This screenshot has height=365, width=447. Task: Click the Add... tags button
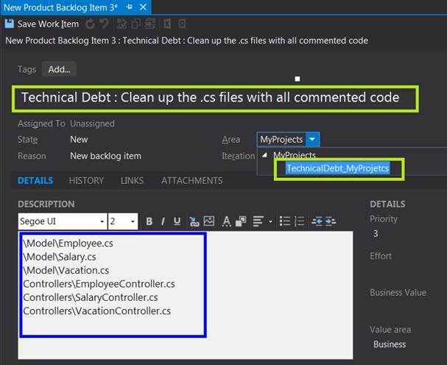point(59,69)
